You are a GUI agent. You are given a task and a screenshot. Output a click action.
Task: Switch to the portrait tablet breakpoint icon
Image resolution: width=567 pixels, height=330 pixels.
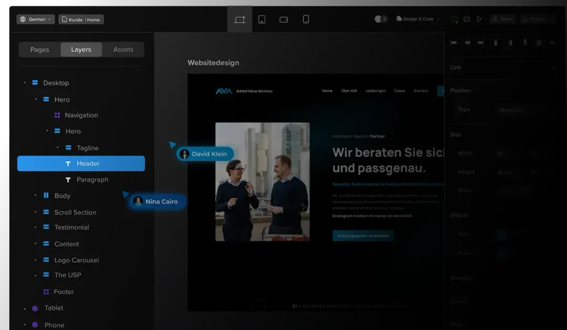(262, 19)
